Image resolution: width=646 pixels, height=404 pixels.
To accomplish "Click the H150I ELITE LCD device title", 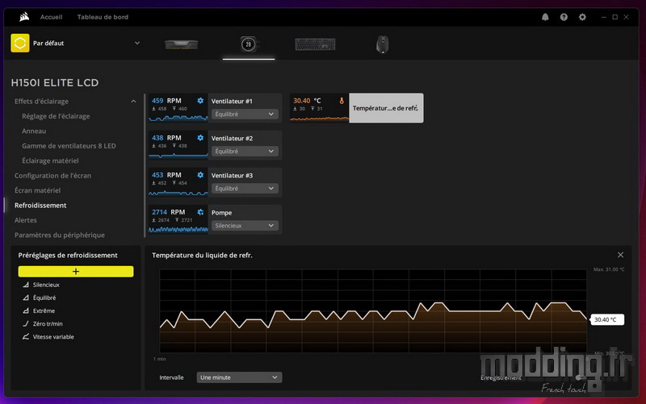I will pos(55,83).
